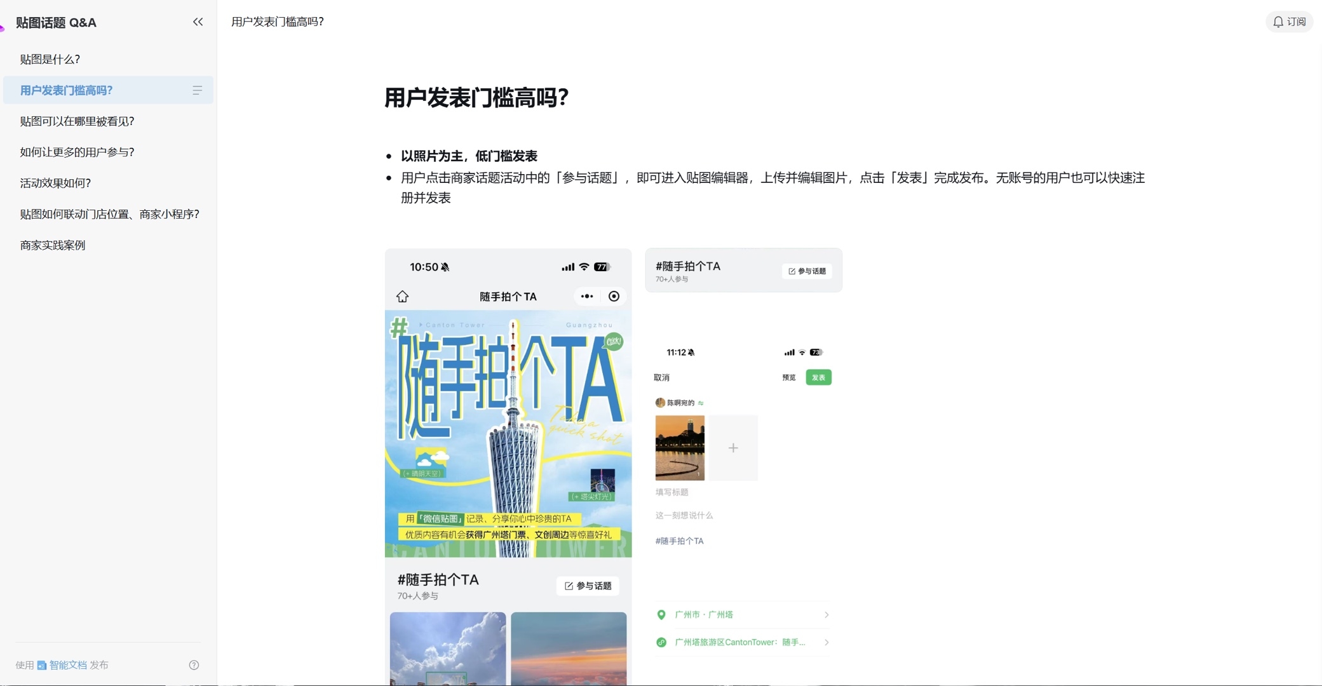Click the green mini-program link icon
The image size is (1322, 686).
point(661,642)
